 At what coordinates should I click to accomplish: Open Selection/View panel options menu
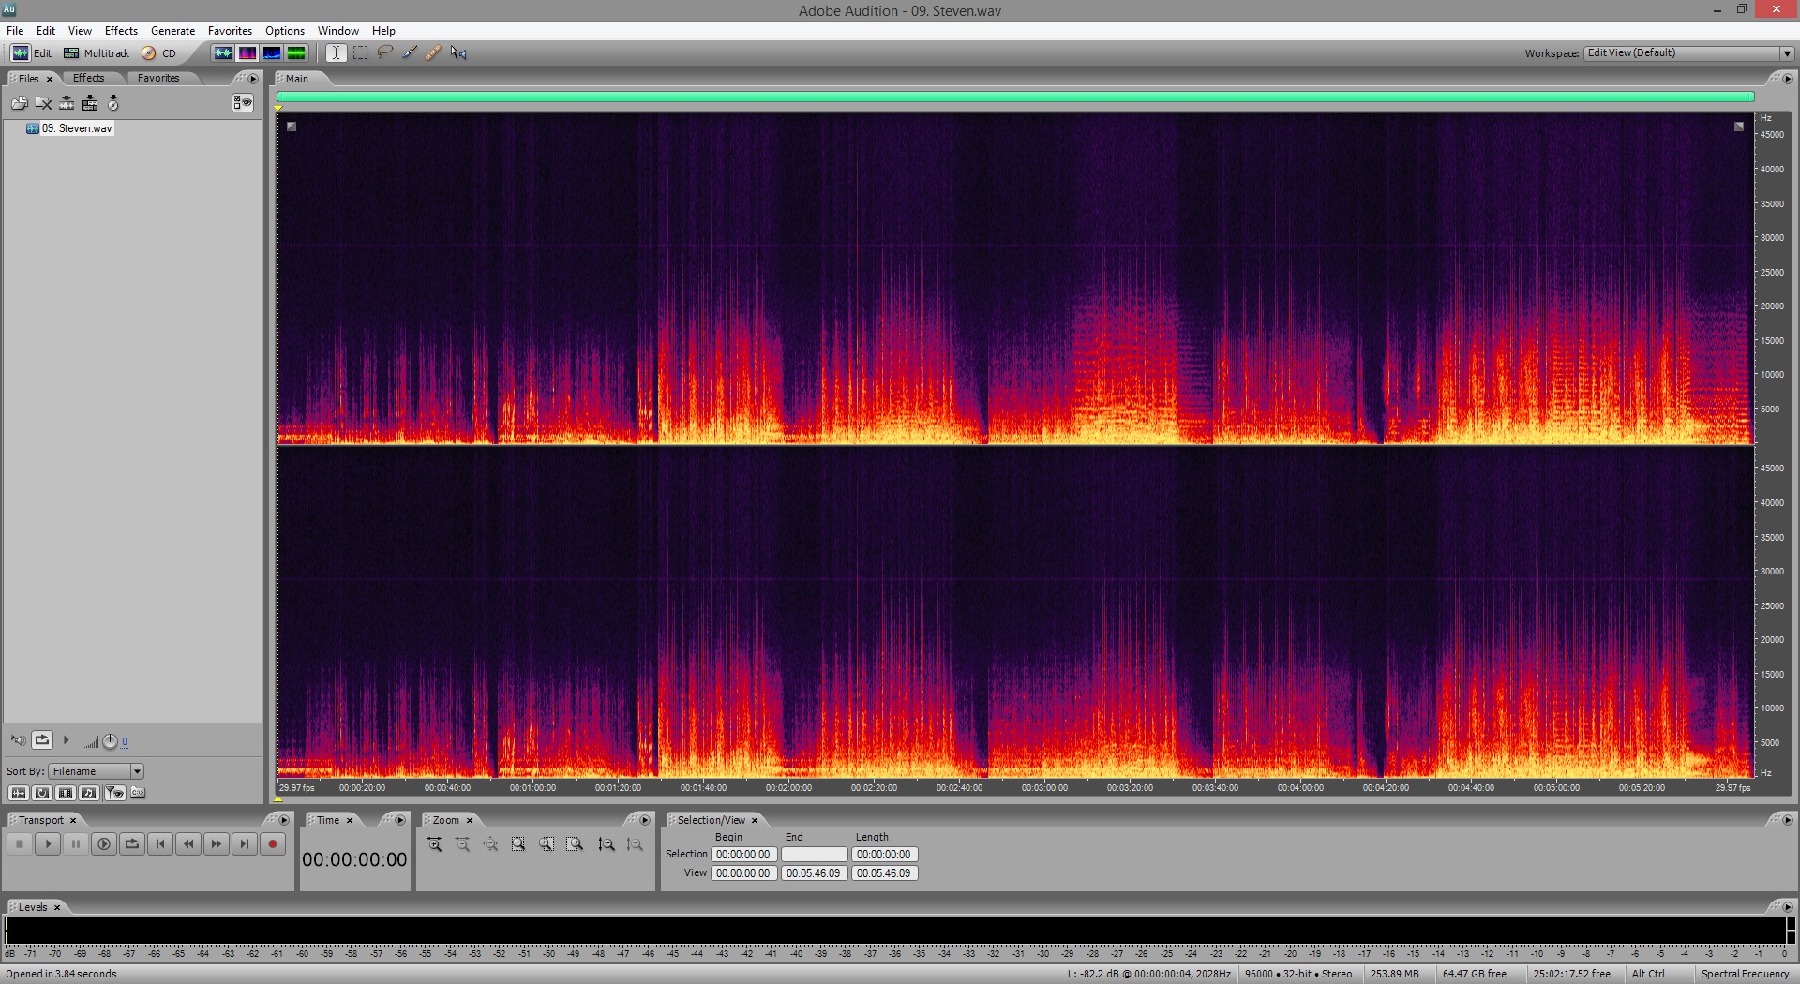point(1787,820)
